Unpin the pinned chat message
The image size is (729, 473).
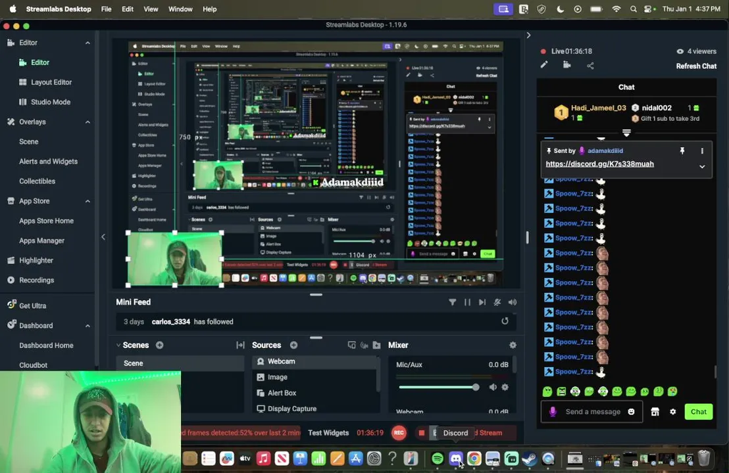coord(682,151)
